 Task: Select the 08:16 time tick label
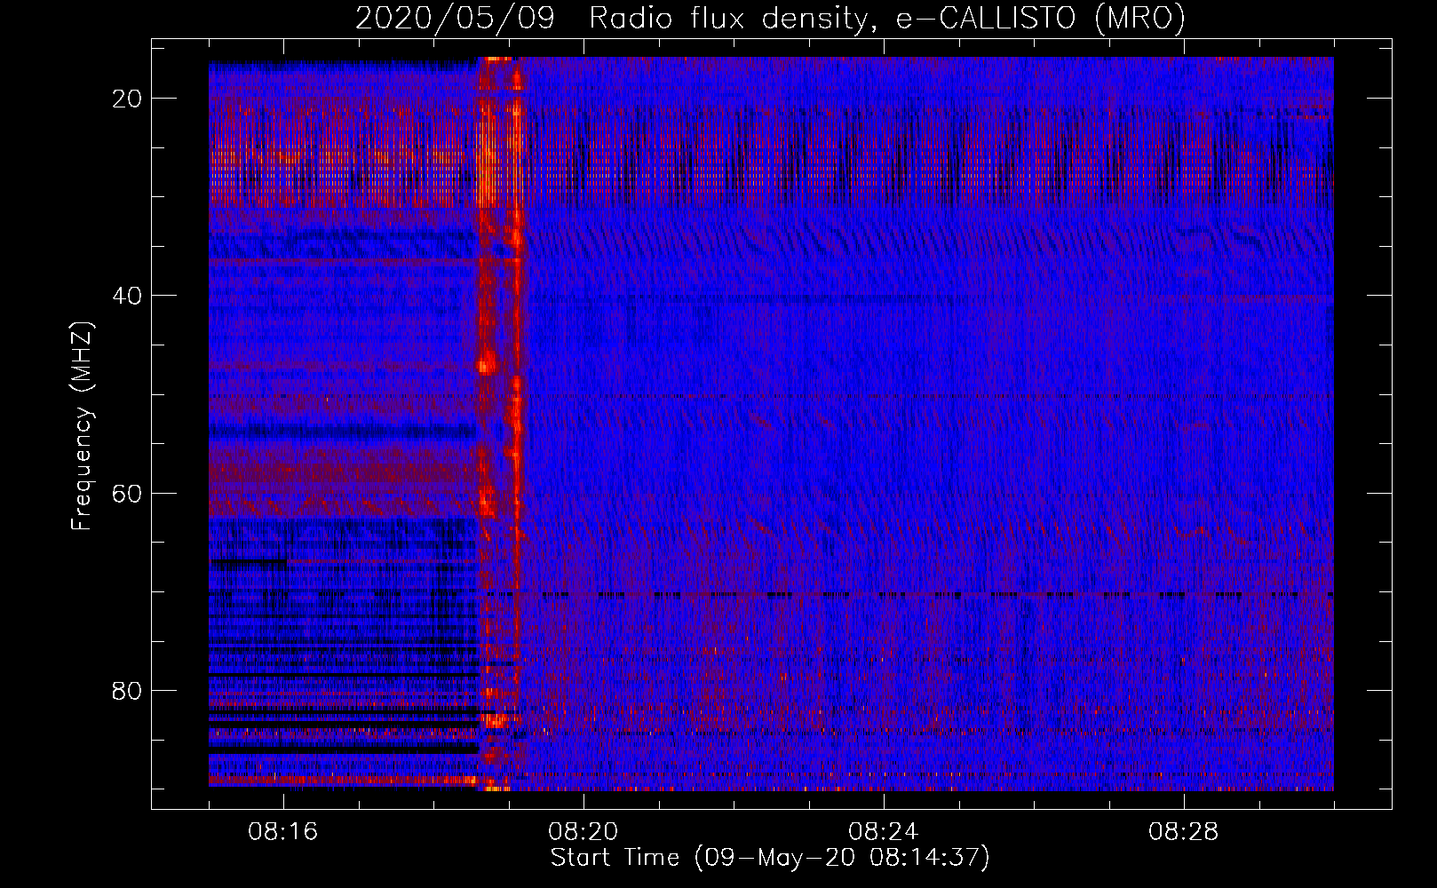coord(282,832)
